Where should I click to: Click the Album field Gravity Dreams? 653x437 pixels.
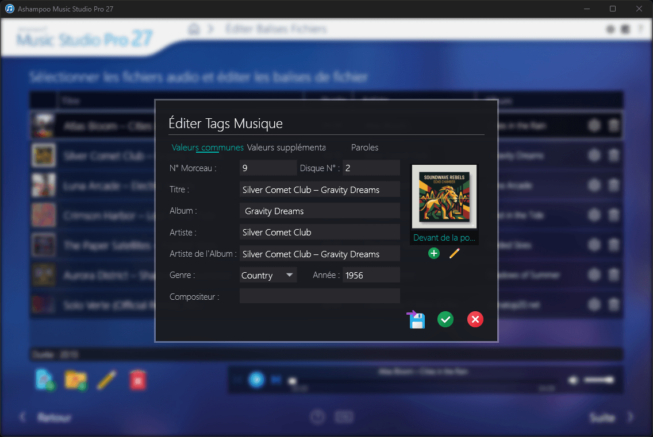pos(320,211)
